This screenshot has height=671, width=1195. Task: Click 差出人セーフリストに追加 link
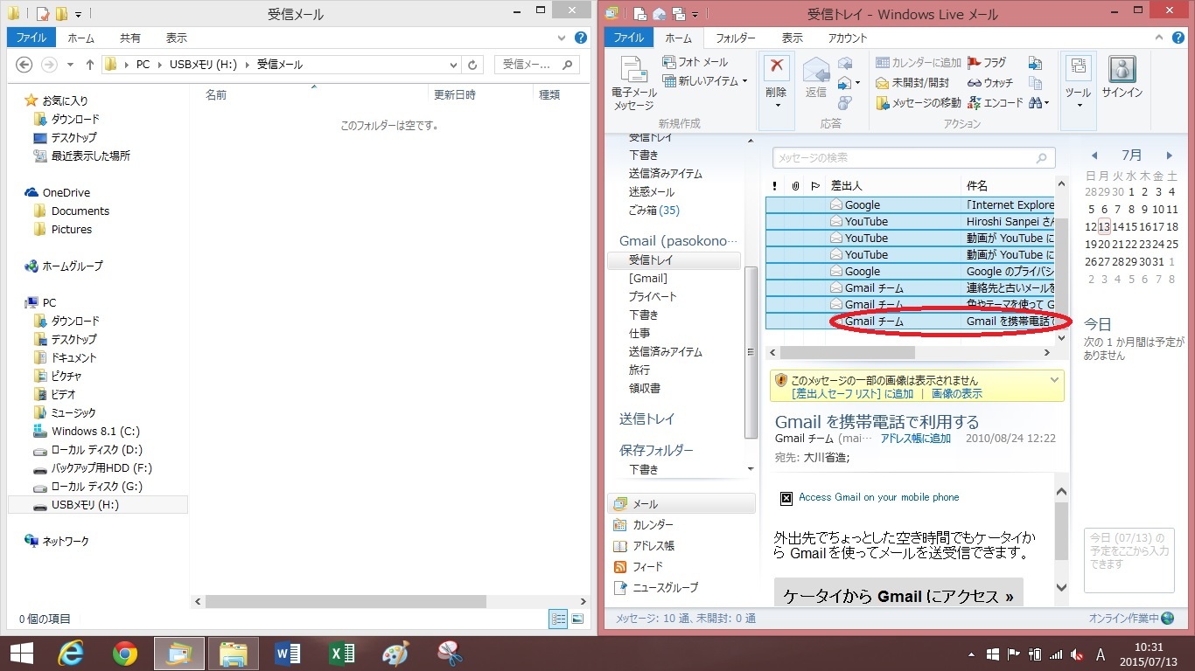pos(852,394)
